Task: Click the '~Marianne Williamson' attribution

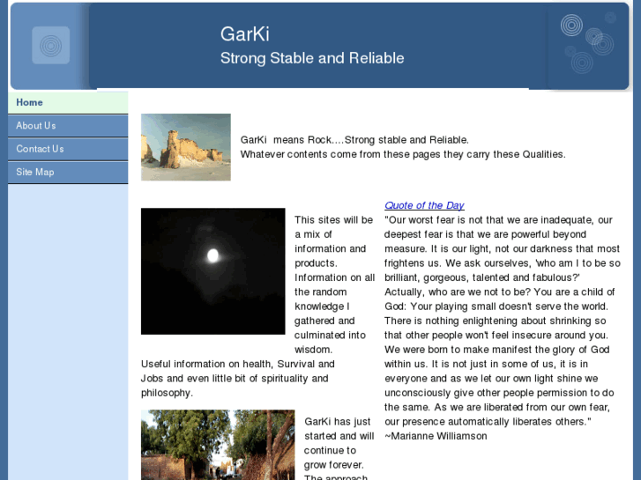Action: (x=436, y=436)
